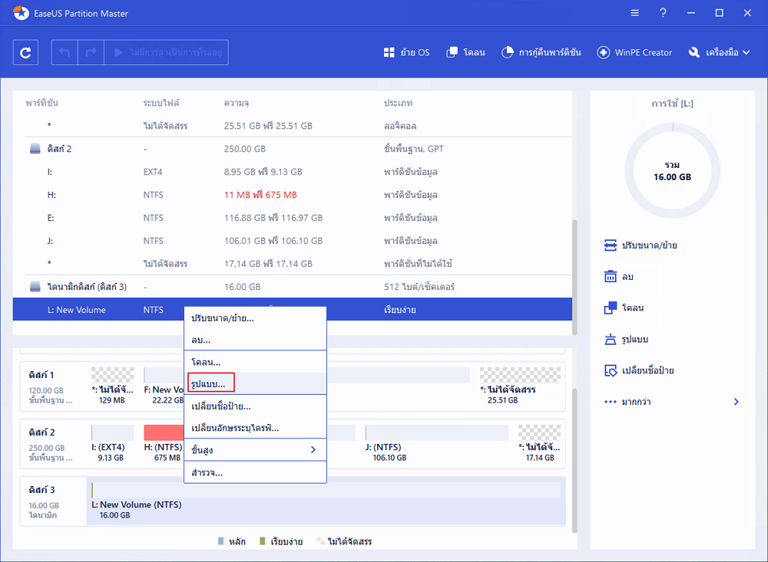768x562 pixels.
Task: Select the E: NTFS partition row
Action: coord(293,218)
